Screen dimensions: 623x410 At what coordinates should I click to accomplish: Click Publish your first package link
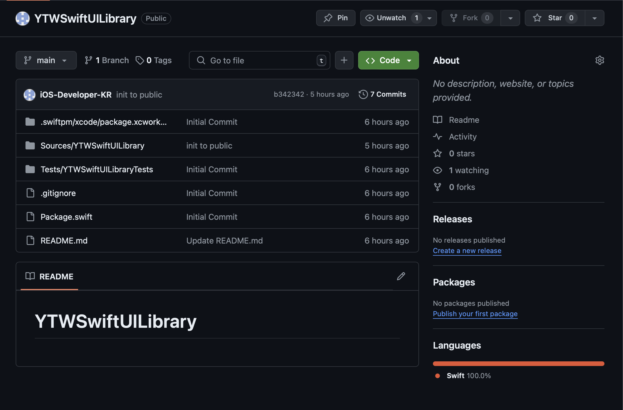click(475, 314)
